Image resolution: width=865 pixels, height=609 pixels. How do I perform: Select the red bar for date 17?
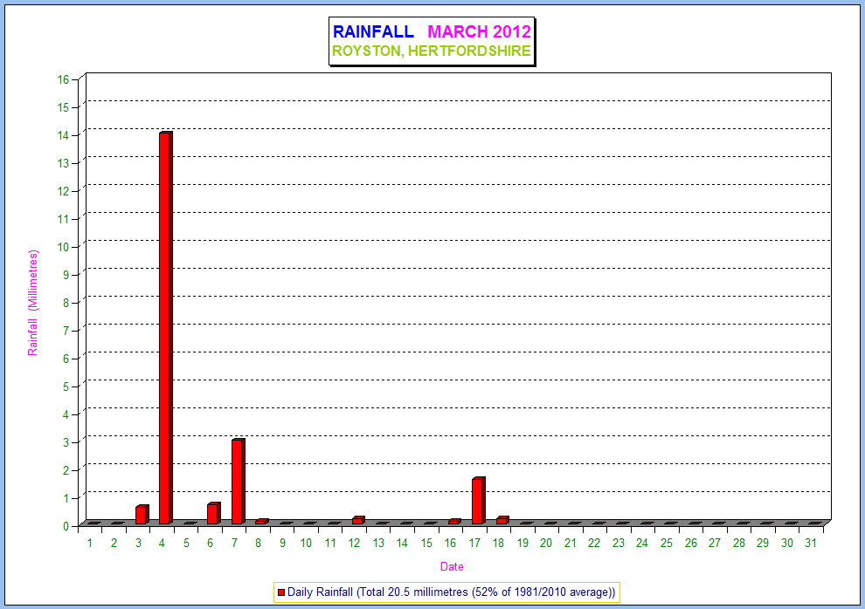pyautogui.click(x=478, y=501)
